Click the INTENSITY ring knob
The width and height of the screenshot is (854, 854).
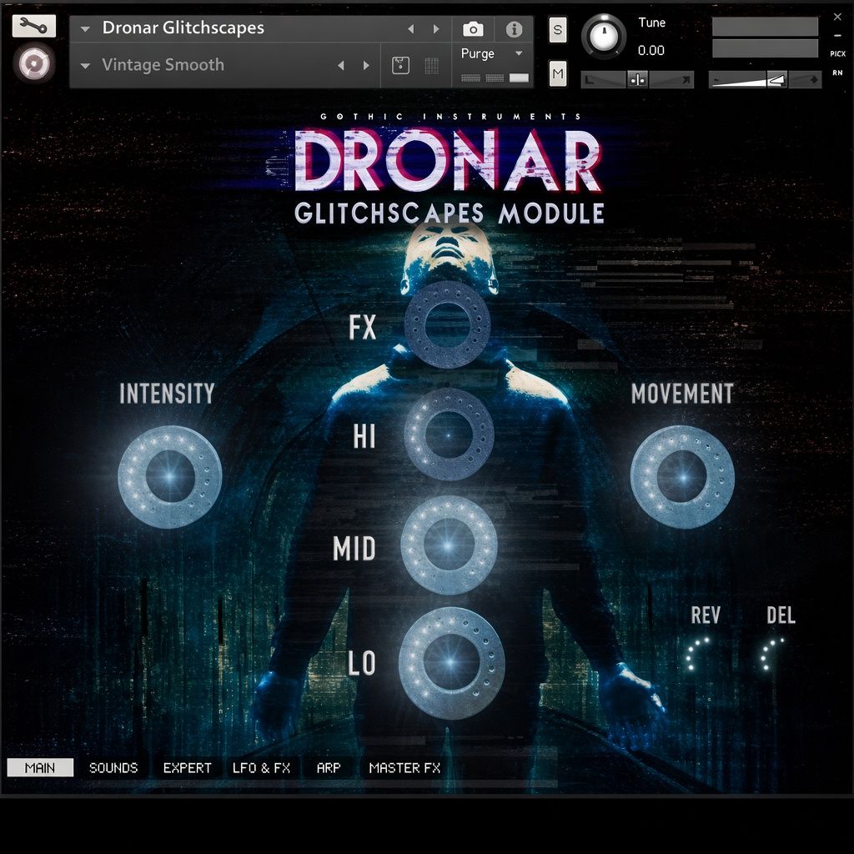170,476
